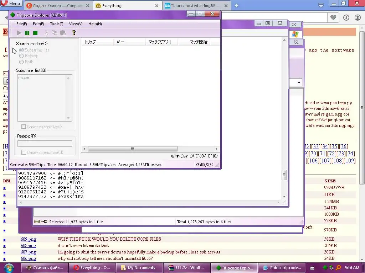Open the 606.png file link
Image resolution: width=365 pixels, height=273 pixels.
tap(29, 258)
